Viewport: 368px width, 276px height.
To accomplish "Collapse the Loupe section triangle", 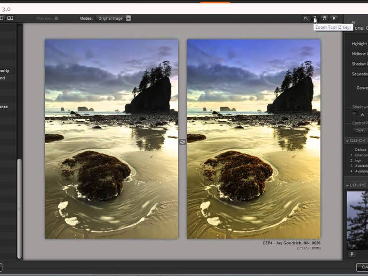I will click(347, 185).
